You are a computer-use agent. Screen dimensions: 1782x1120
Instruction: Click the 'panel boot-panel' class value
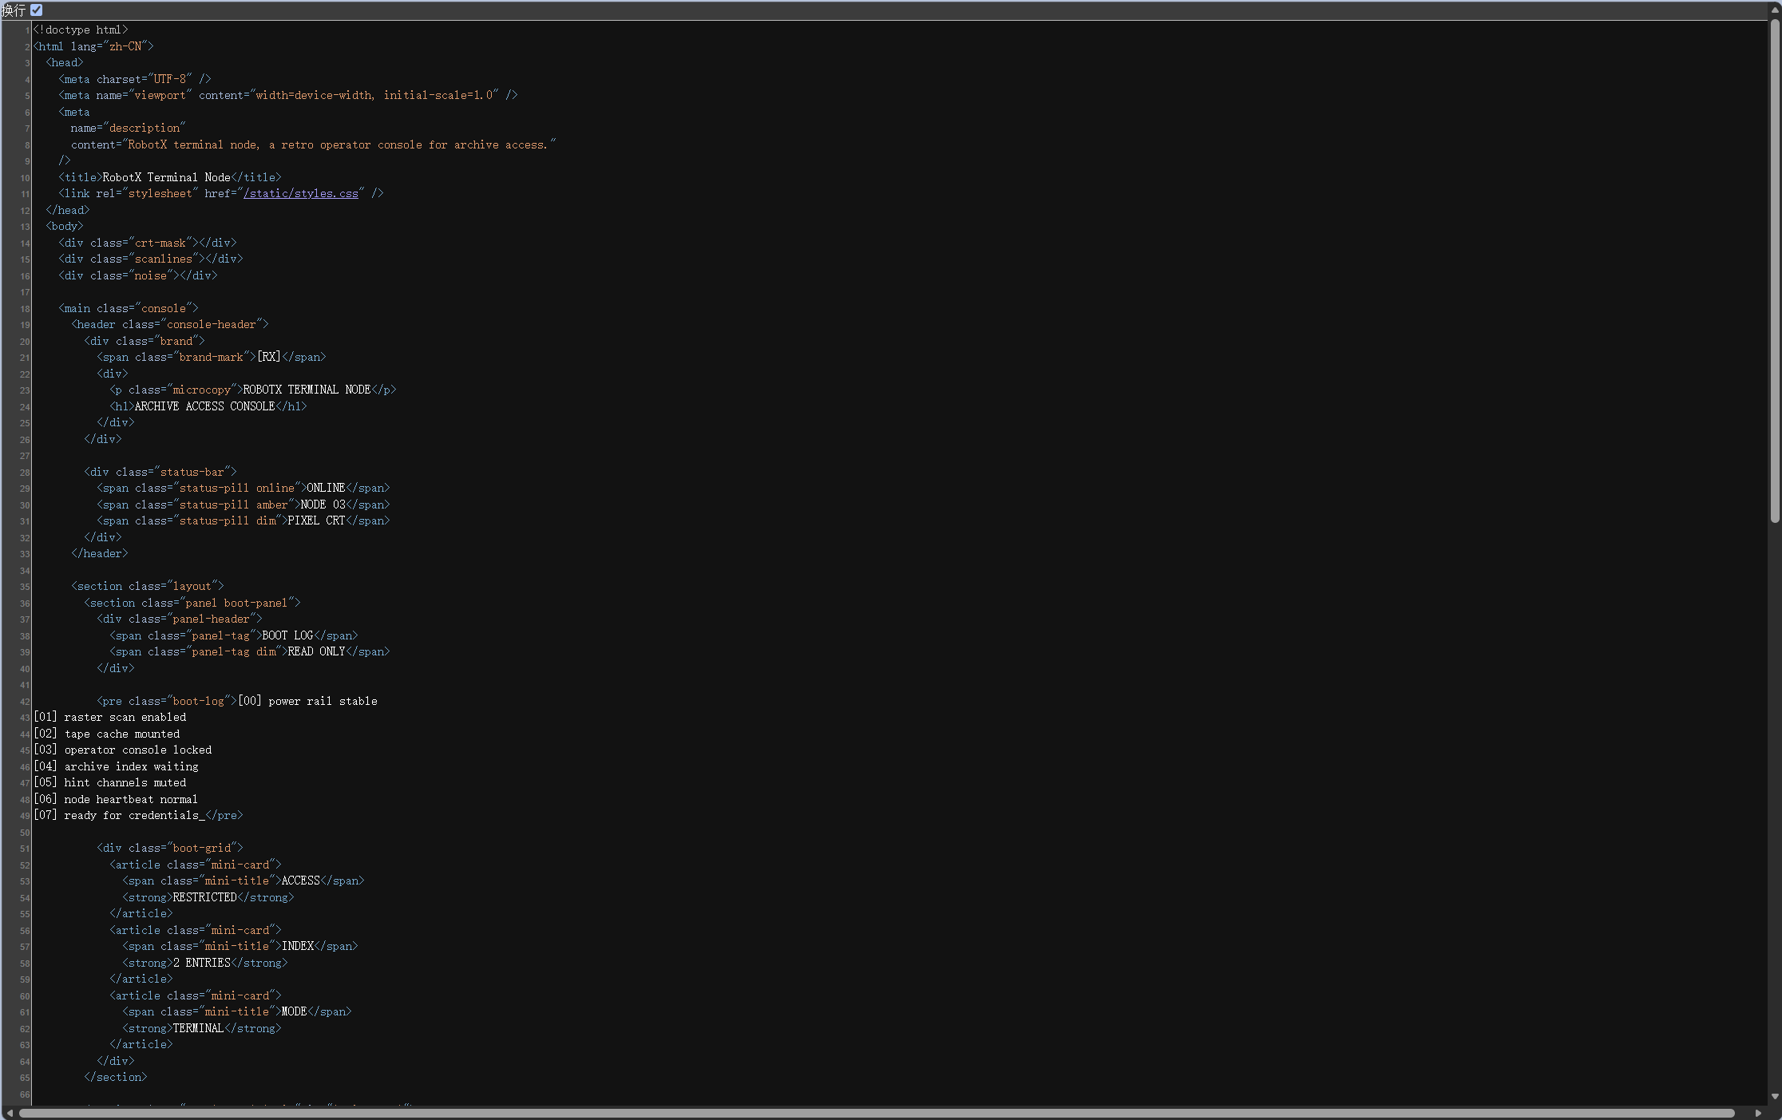[x=236, y=603]
